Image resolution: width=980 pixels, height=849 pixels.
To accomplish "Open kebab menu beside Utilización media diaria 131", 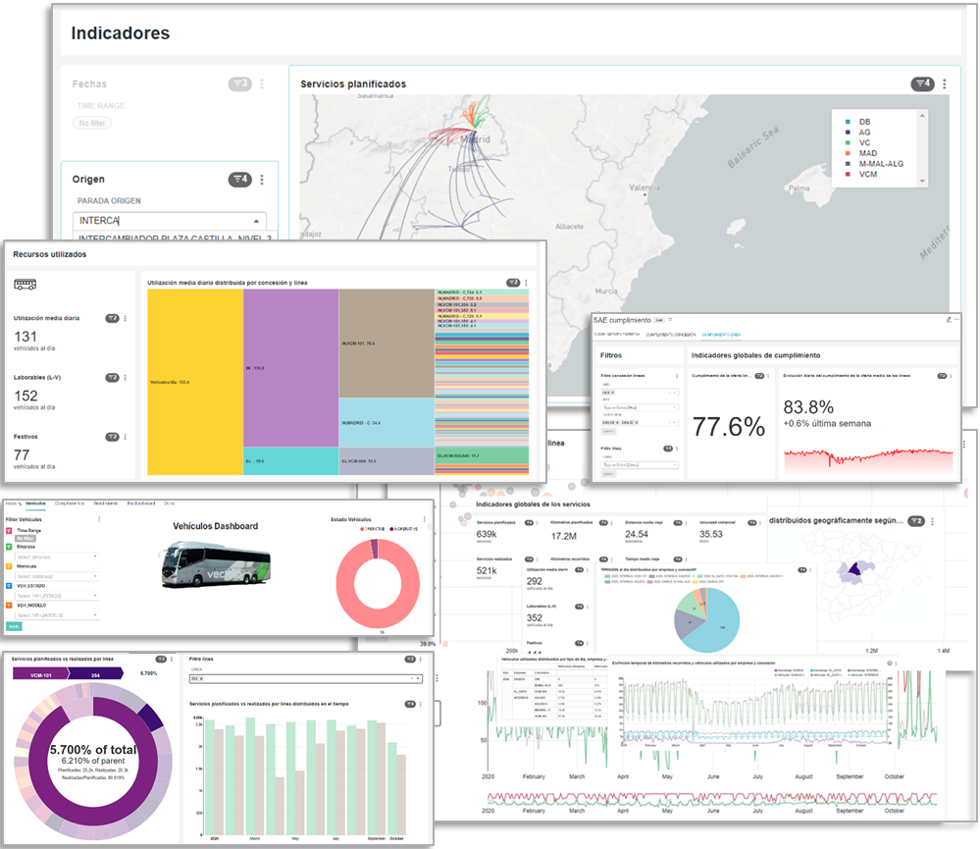I will click(x=126, y=318).
